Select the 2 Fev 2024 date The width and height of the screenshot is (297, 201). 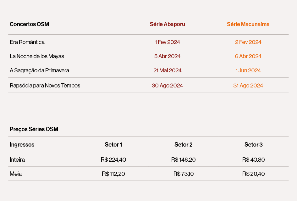(248, 42)
